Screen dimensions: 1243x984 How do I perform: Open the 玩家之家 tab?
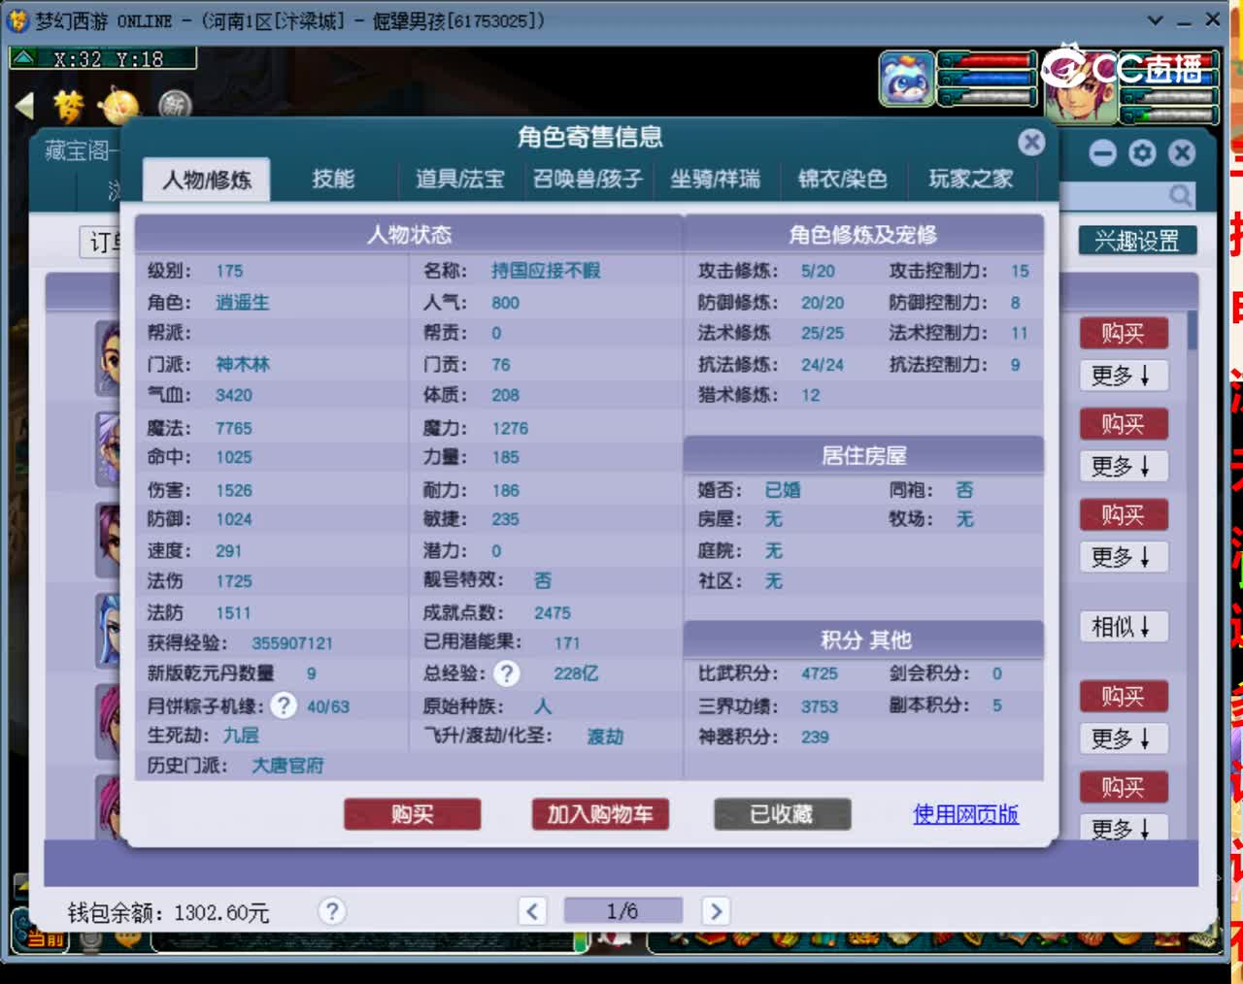coord(970,179)
